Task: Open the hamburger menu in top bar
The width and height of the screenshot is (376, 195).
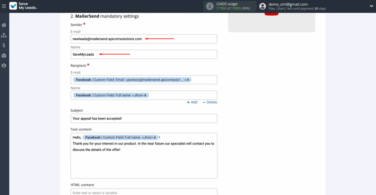Action: pyautogui.click(x=4, y=6)
